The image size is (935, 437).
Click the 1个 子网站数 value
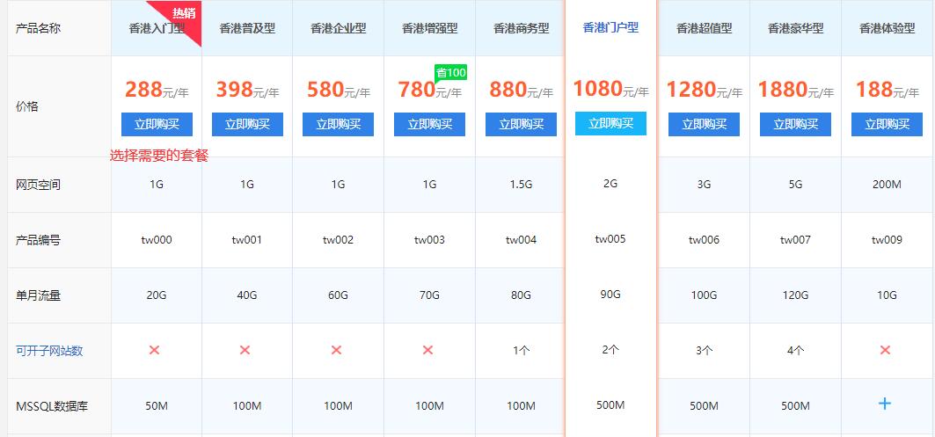(522, 351)
